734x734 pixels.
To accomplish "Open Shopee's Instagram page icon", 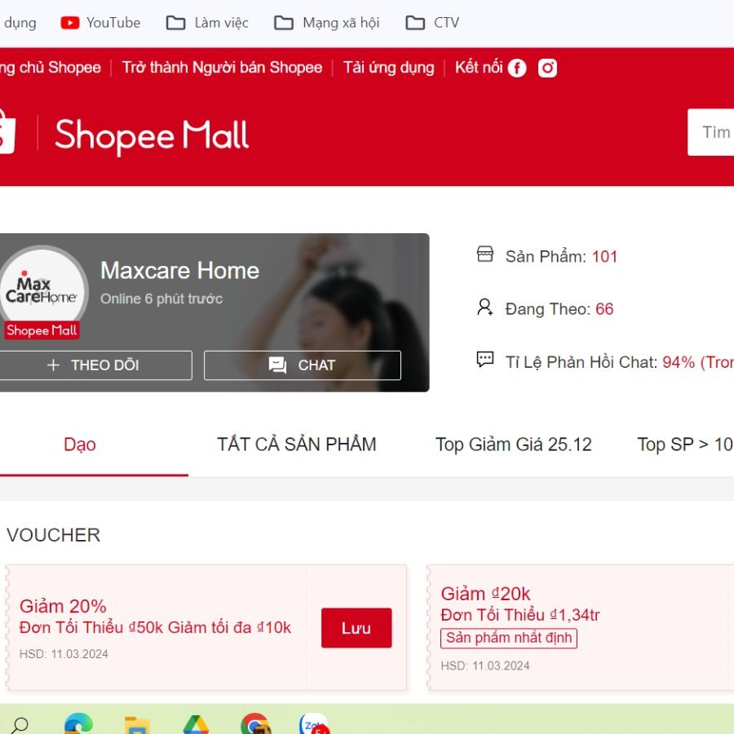I will click(547, 69).
